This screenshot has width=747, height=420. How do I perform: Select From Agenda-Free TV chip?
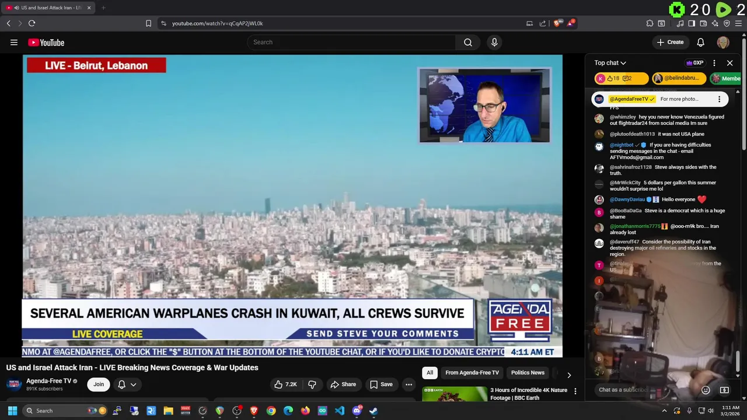tap(472, 373)
